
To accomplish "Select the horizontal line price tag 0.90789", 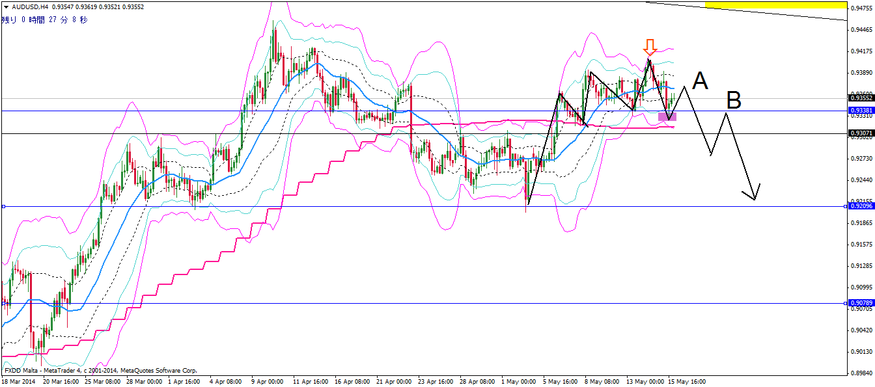I will pos(861,303).
